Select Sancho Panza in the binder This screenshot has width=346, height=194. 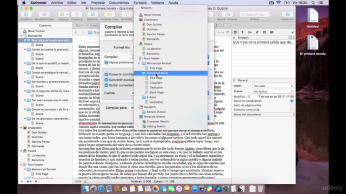[41, 142]
